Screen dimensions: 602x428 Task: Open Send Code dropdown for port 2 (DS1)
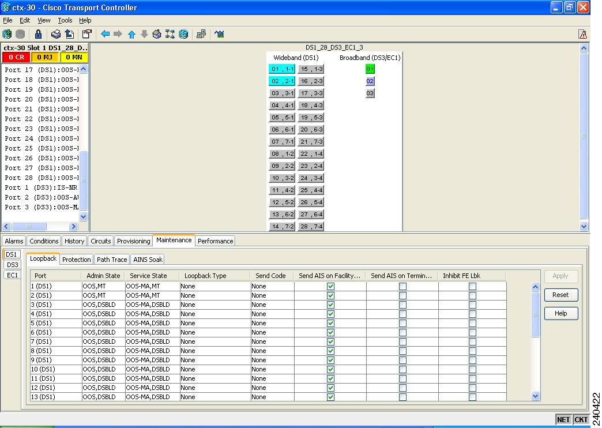click(x=272, y=295)
